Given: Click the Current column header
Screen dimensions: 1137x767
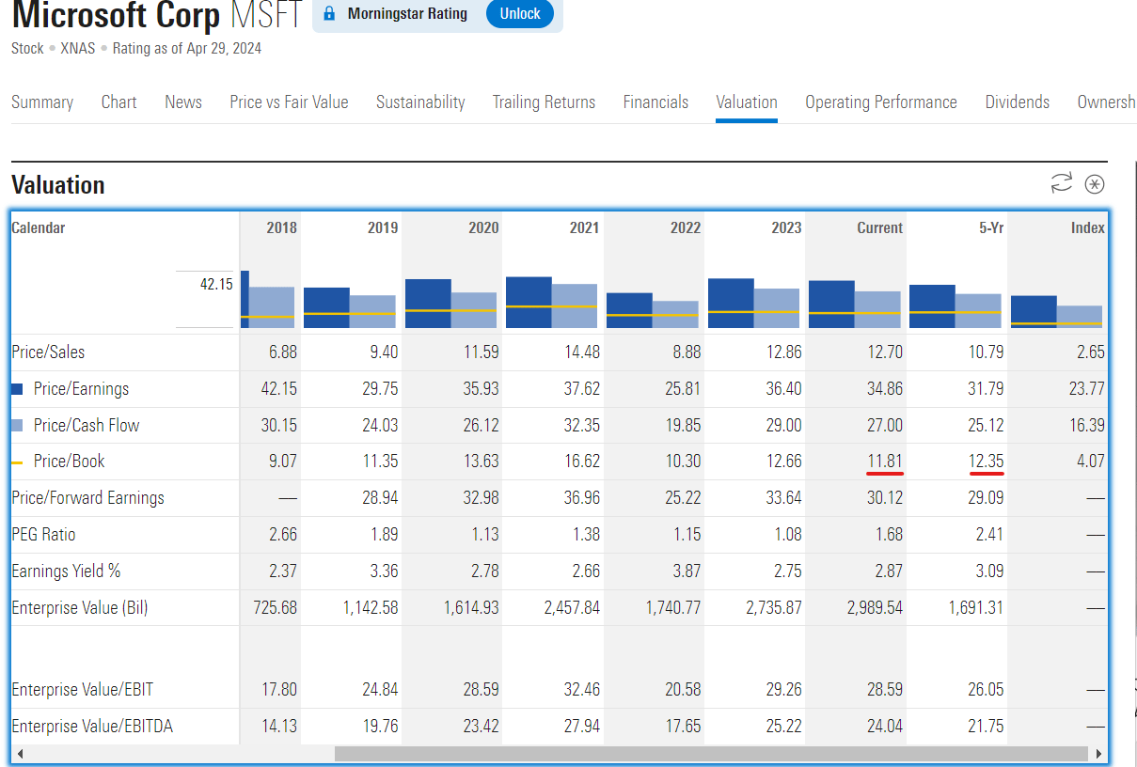Looking at the screenshot, I should 880,227.
